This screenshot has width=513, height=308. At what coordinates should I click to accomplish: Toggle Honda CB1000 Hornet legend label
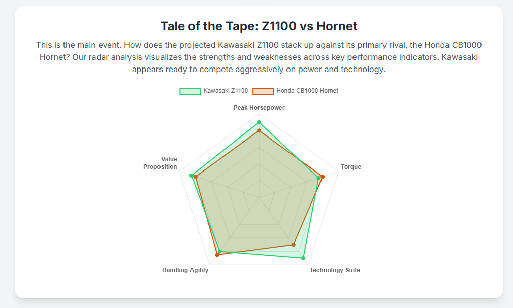[x=307, y=91]
